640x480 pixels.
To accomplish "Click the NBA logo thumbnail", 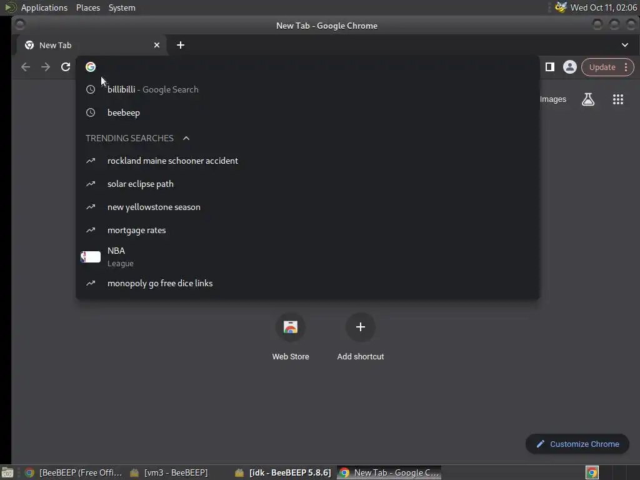I will [x=91, y=257].
